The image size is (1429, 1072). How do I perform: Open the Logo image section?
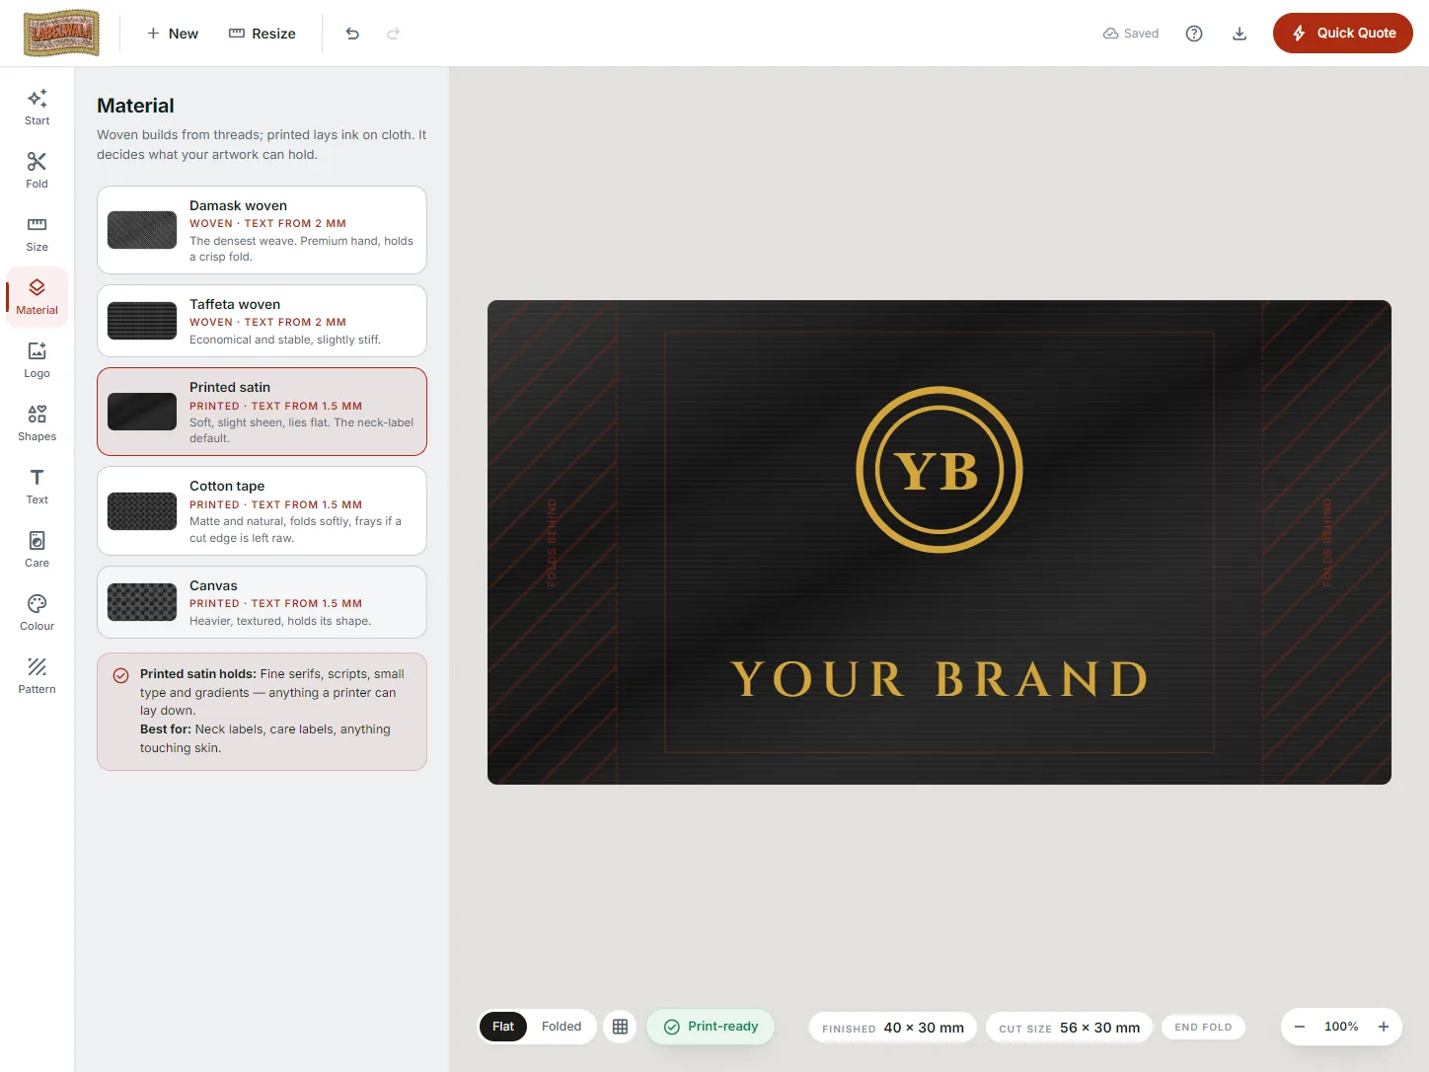click(x=37, y=360)
